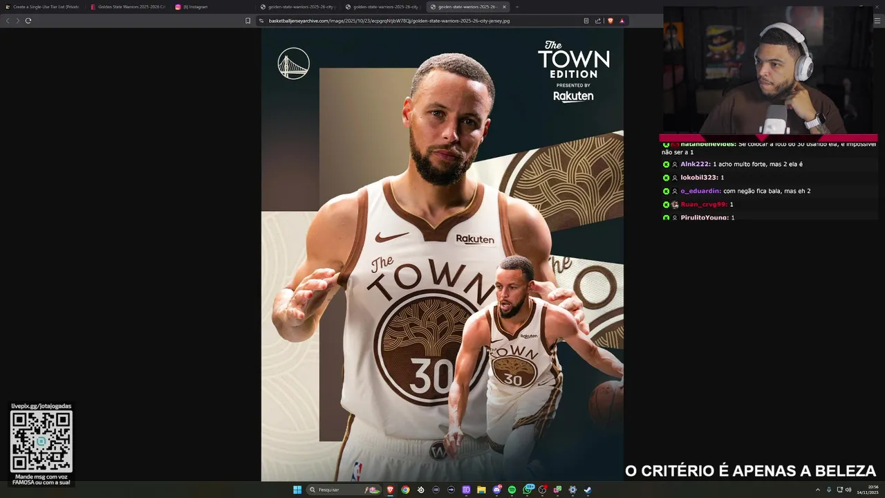
Task: Click the share icon in address bar
Action: (x=598, y=21)
